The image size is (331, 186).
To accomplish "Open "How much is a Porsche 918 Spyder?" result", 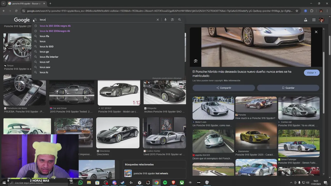I will pos(255,118).
